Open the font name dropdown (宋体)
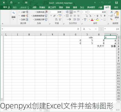121x112 pixels. pos(89,12)
